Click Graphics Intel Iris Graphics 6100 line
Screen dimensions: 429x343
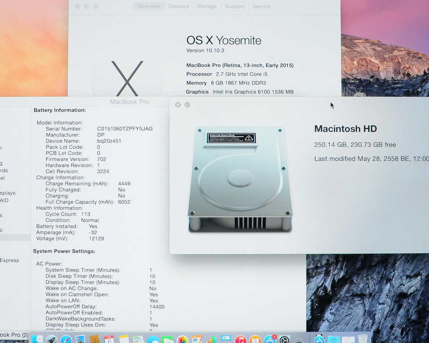[240, 92]
